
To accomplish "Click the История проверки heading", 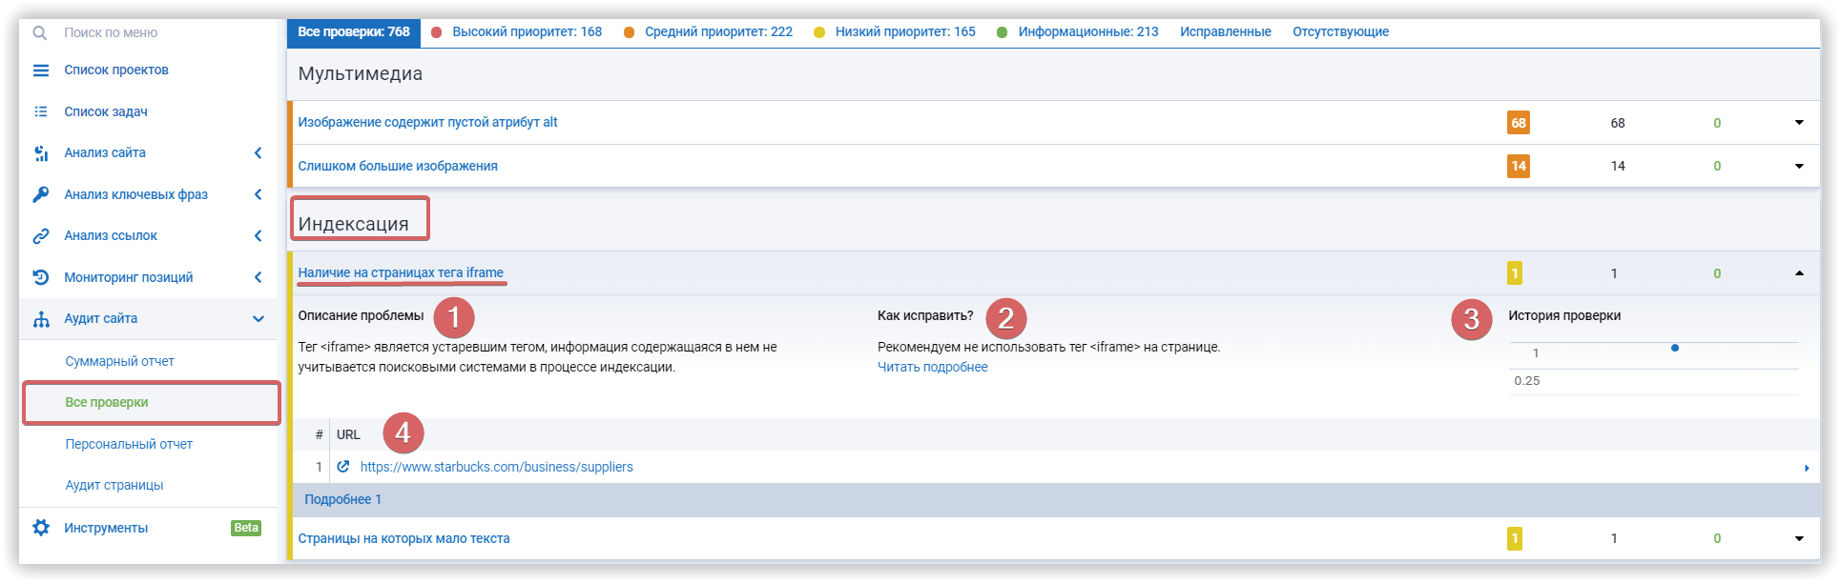I will (x=1564, y=315).
